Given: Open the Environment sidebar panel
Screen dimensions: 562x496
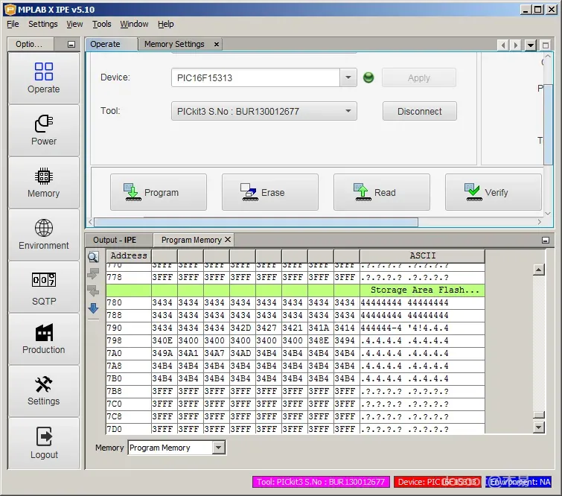Looking at the screenshot, I should pos(43,235).
